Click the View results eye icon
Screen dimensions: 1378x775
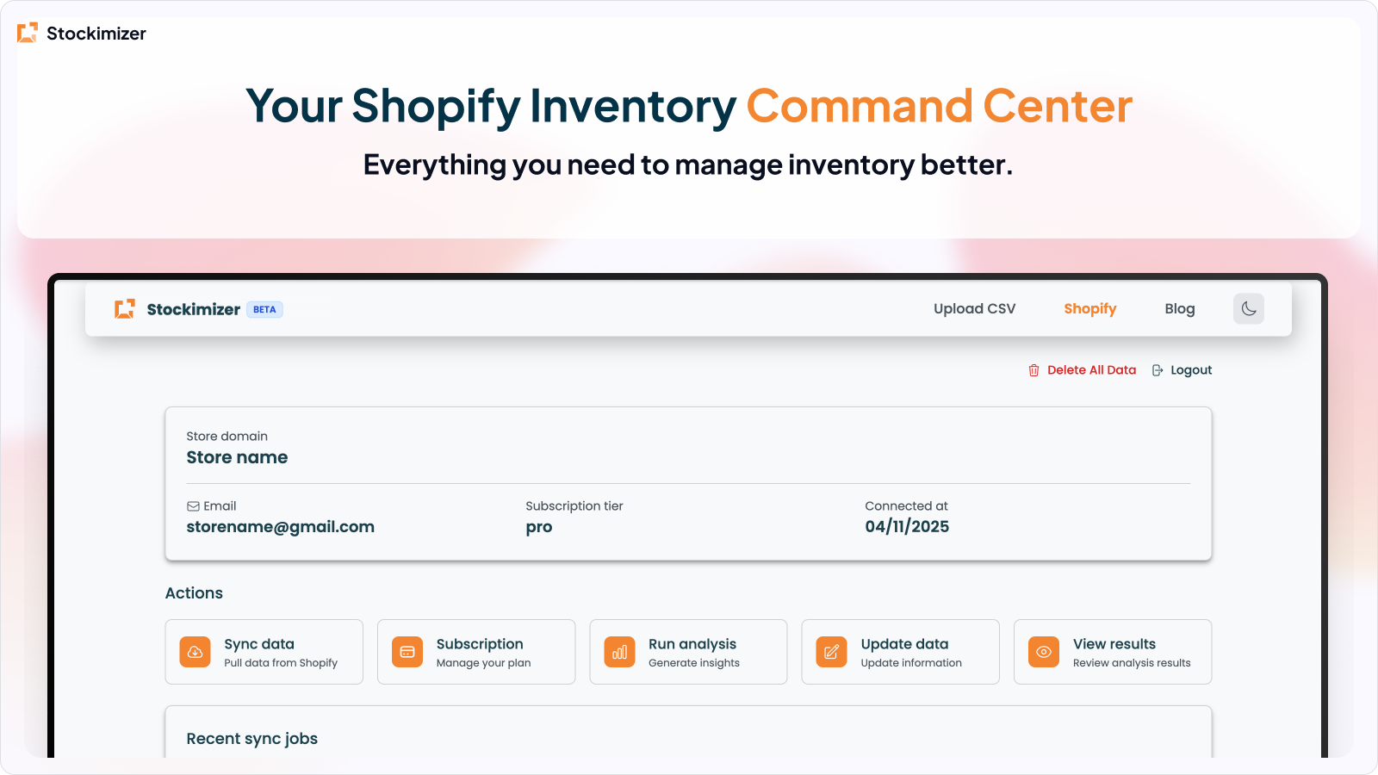pyautogui.click(x=1043, y=652)
